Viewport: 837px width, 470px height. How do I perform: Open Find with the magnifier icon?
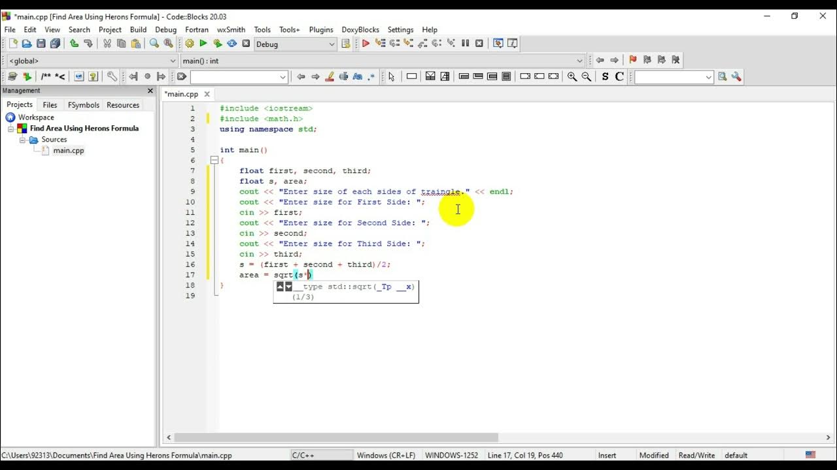click(154, 44)
